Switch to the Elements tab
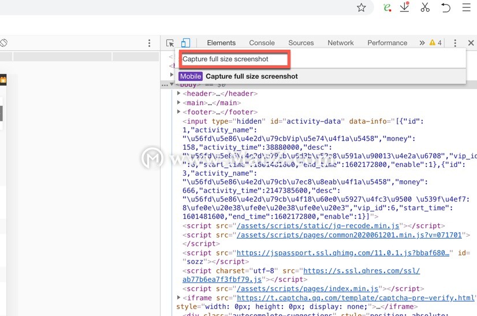Viewport: 477px width, 316px height. pyautogui.click(x=221, y=43)
